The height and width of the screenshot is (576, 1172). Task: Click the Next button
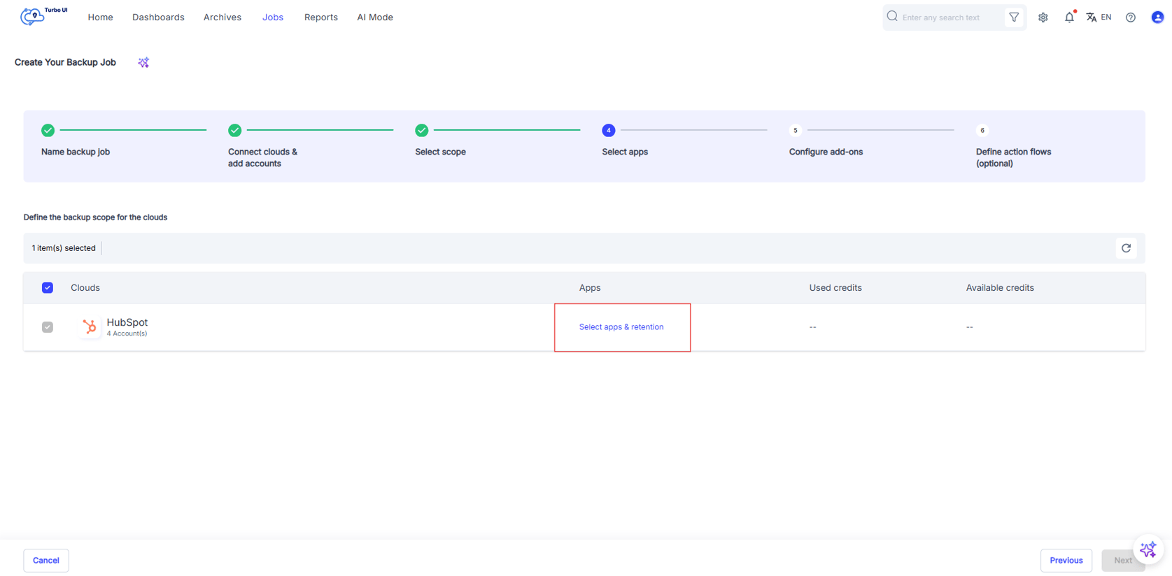[1123, 561]
